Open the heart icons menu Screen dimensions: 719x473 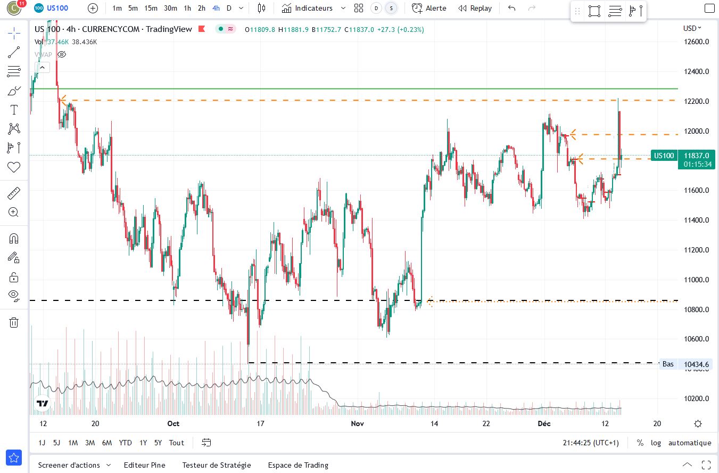[14, 167]
